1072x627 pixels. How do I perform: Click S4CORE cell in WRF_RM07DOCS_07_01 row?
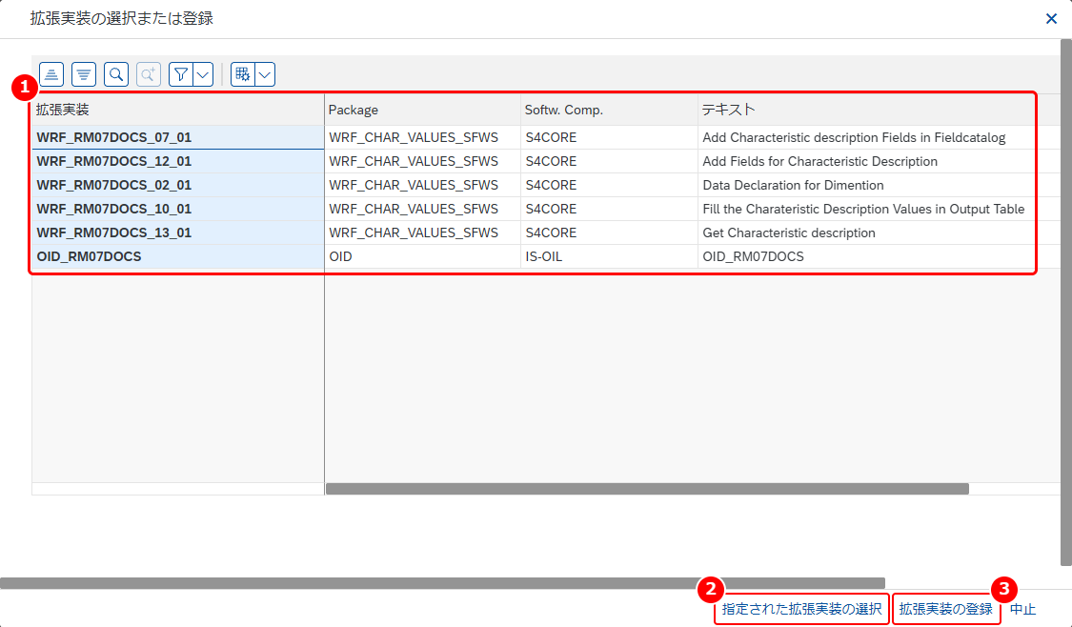tap(609, 137)
